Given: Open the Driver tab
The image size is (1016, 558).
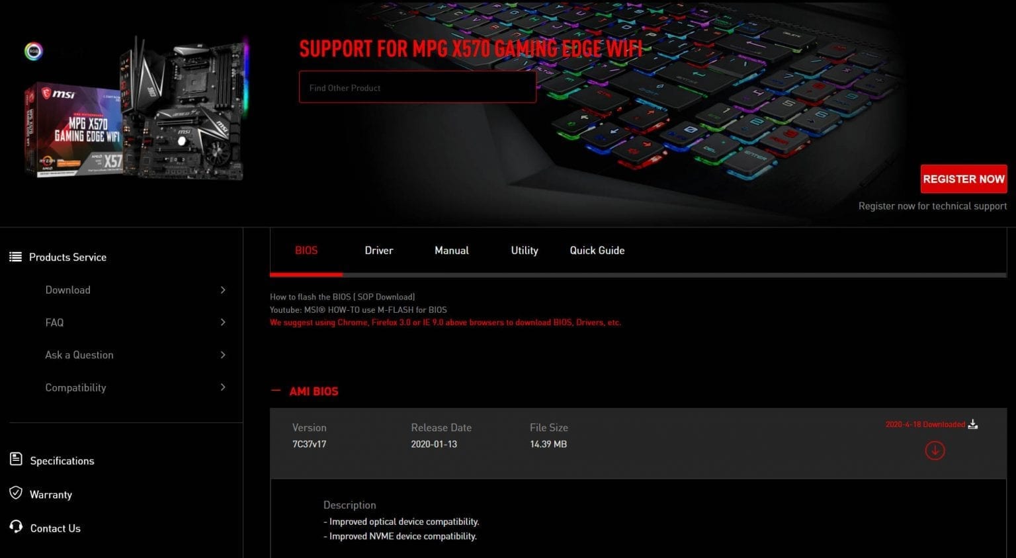Looking at the screenshot, I should pyautogui.click(x=379, y=251).
